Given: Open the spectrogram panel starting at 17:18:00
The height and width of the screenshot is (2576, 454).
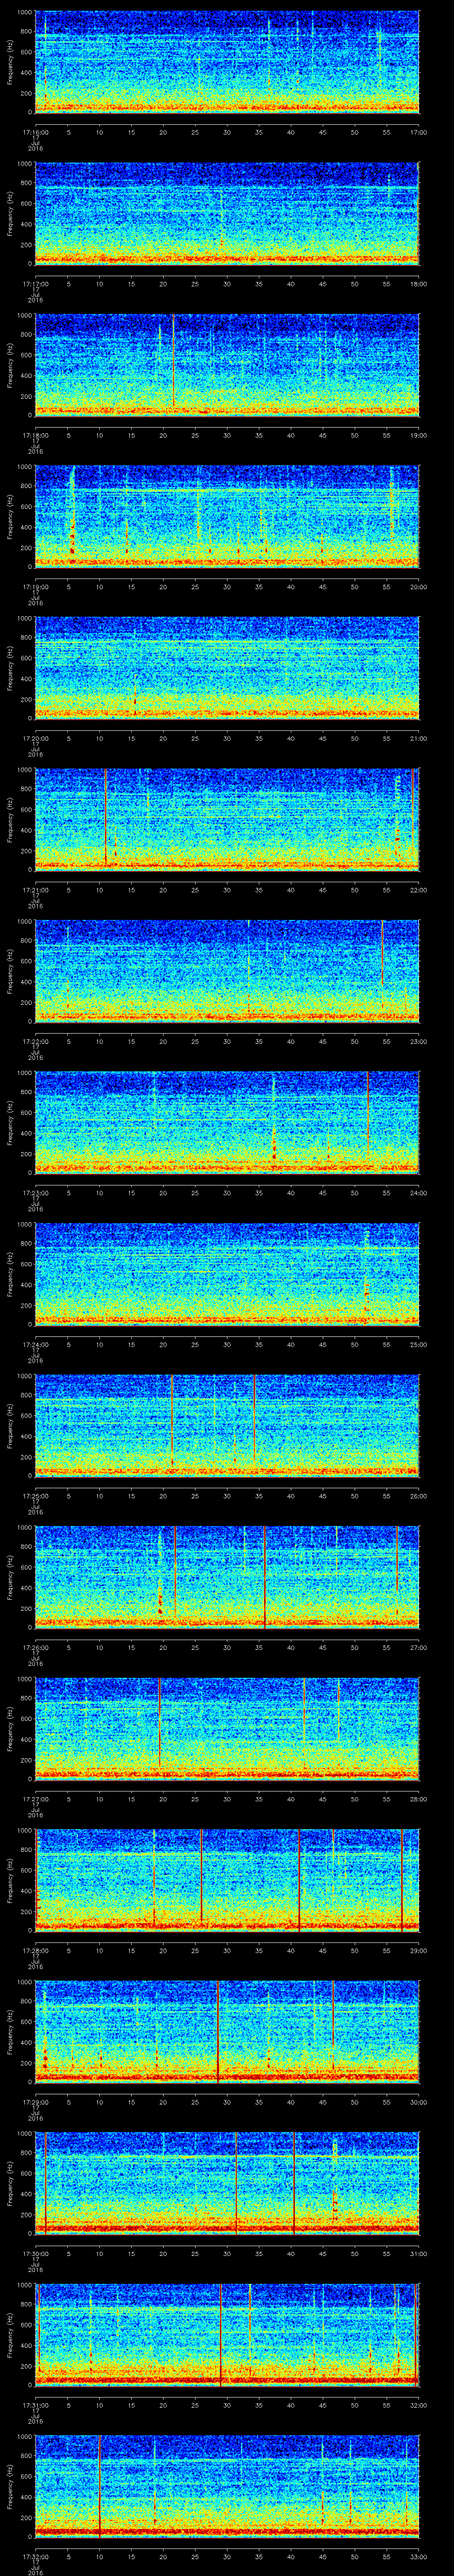Looking at the screenshot, I should [x=227, y=365].
